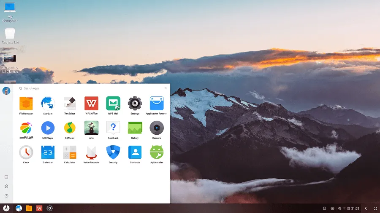Start the QQMusic app
The width and height of the screenshot is (380, 213).
70,128
